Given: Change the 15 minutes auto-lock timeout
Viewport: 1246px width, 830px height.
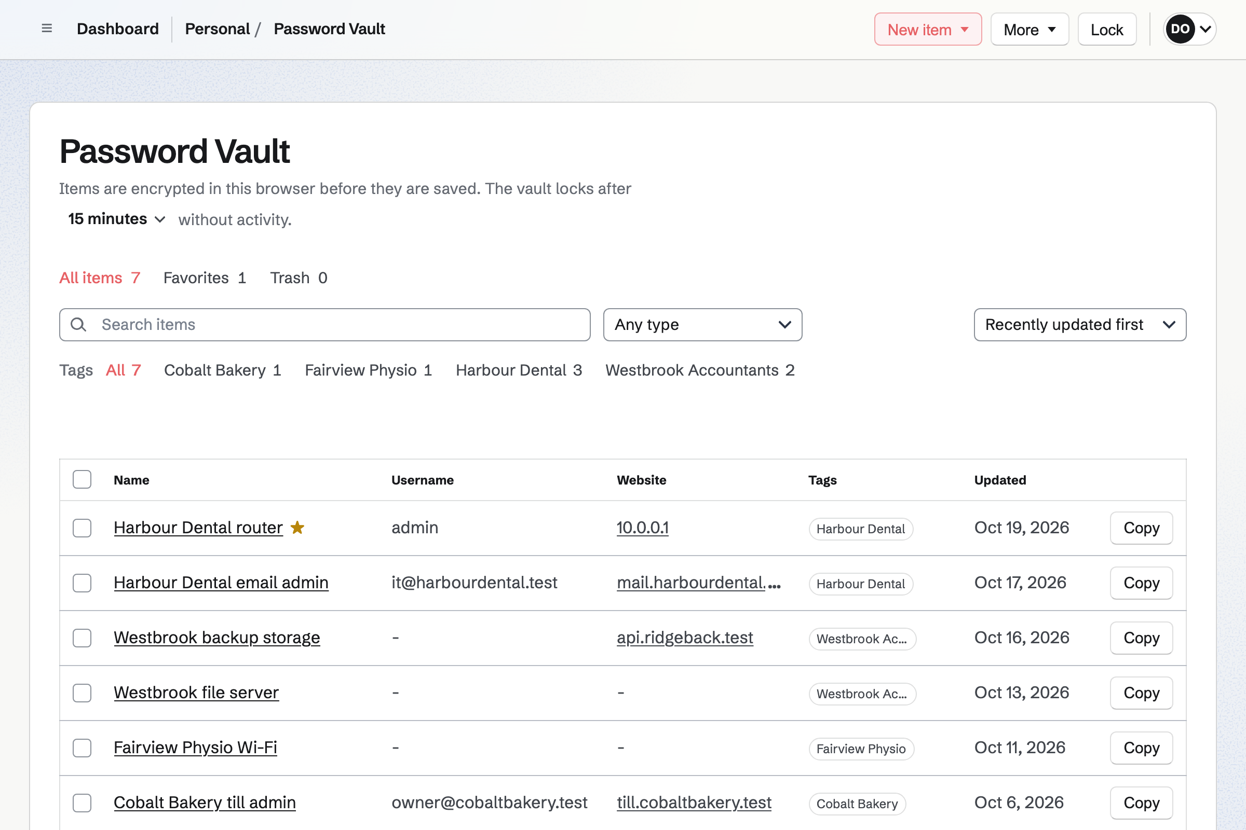Looking at the screenshot, I should (x=116, y=219).
